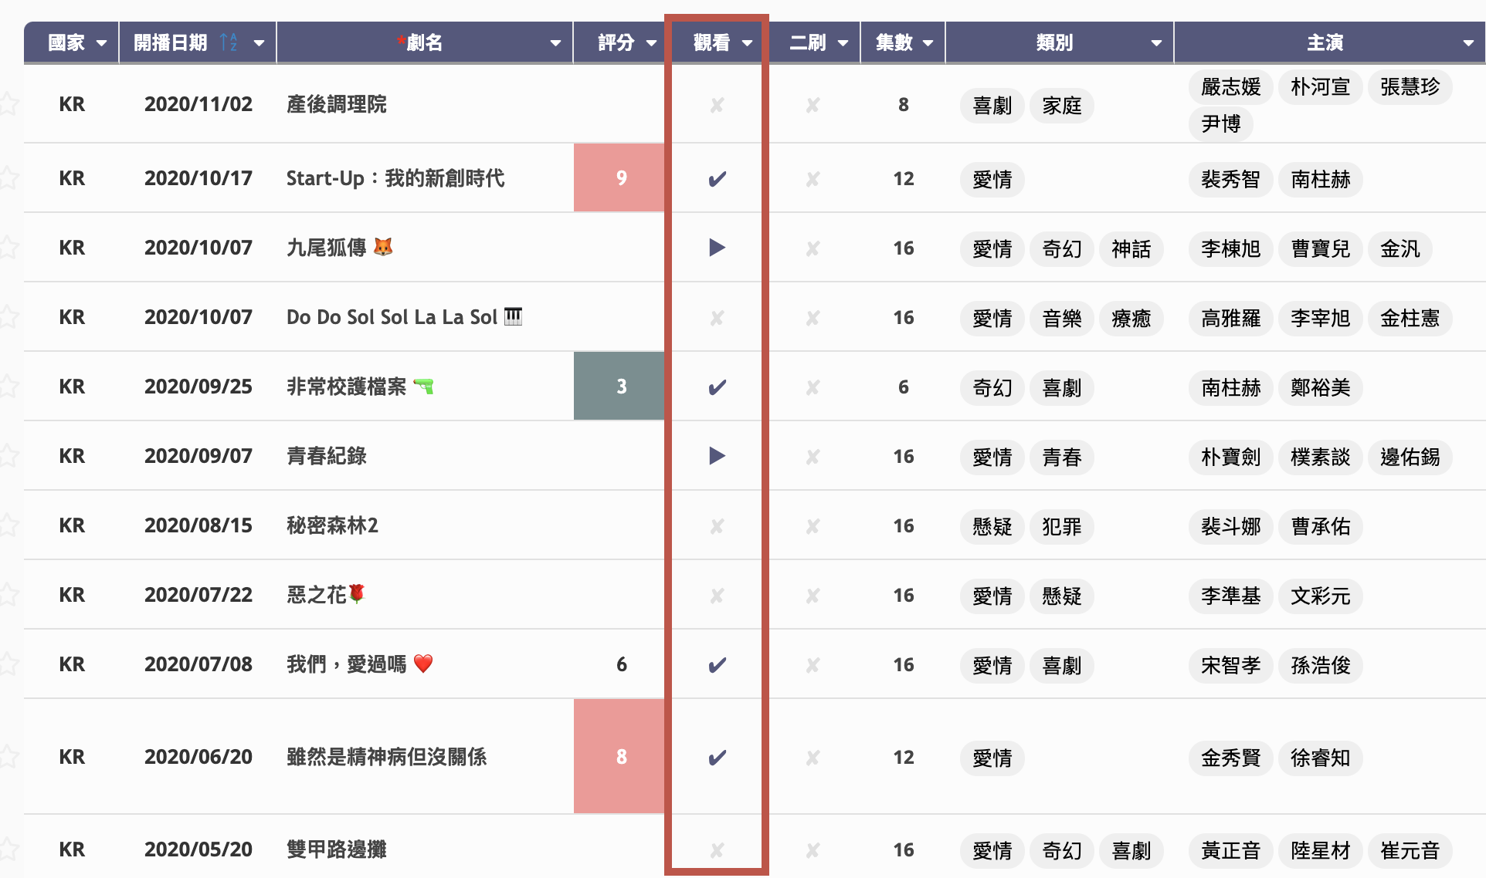The width and height of the screenshot is (1486, 878).
Task: Select the pink rating 9 cell
Action: point(619,178)
